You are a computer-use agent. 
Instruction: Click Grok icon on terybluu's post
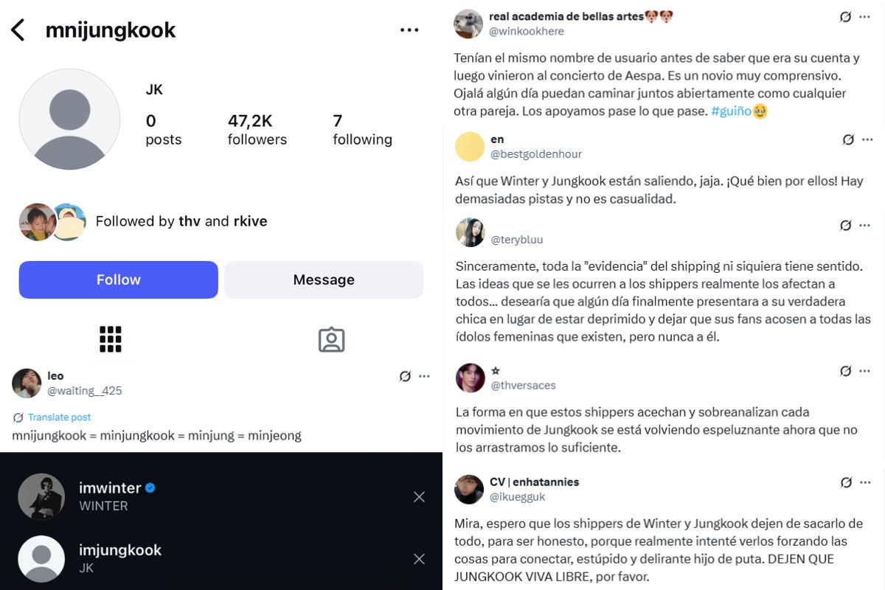846,226
